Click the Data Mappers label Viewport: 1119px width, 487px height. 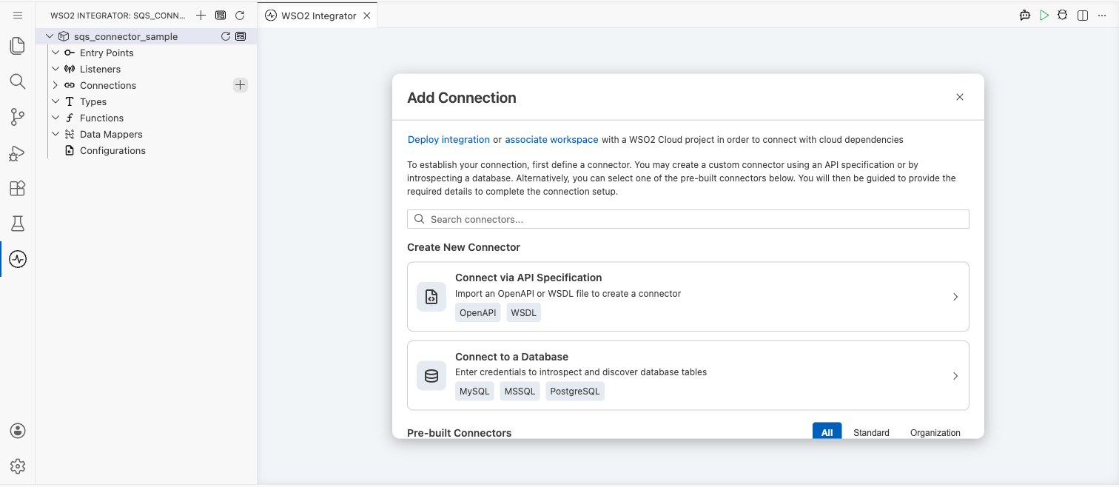[111, 134]
